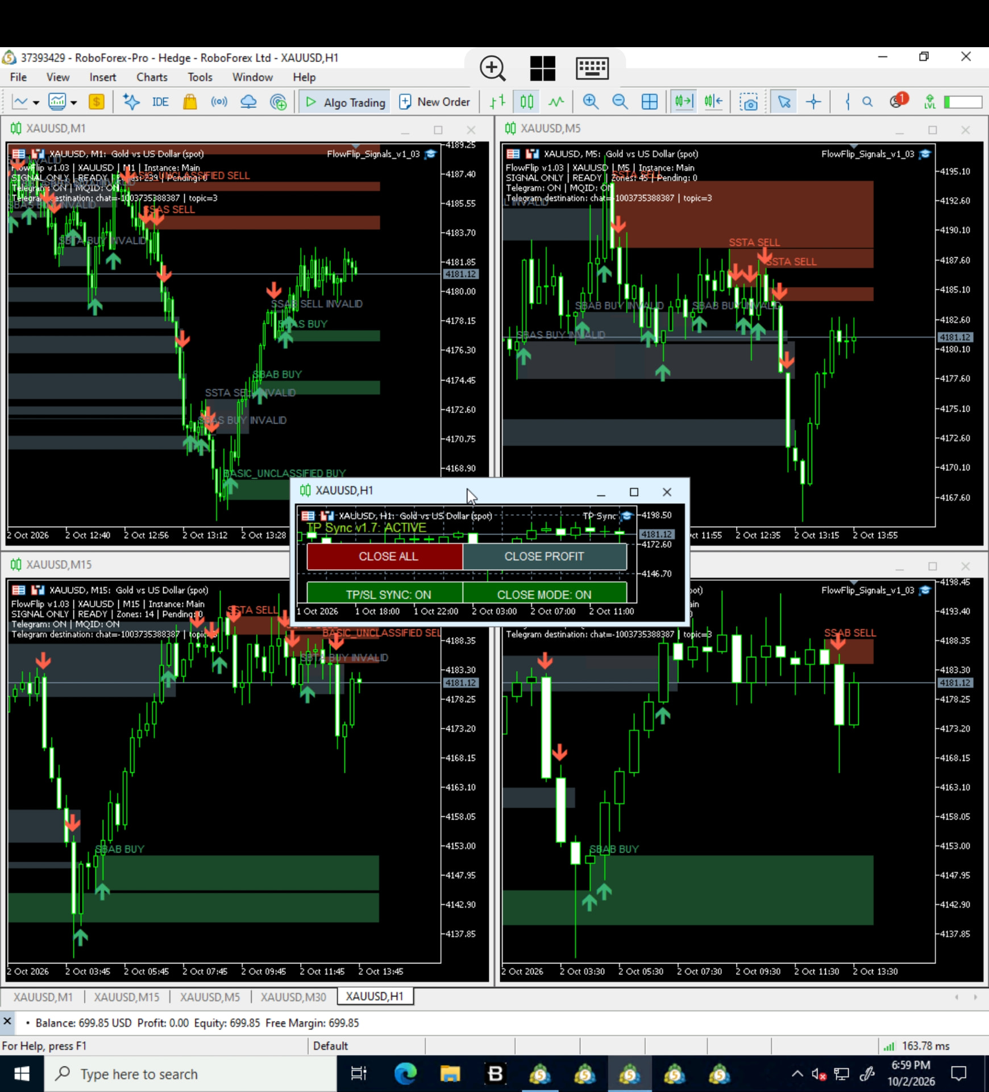
Task: Launch the IDE MetaEditor
Action: (160, 102)
